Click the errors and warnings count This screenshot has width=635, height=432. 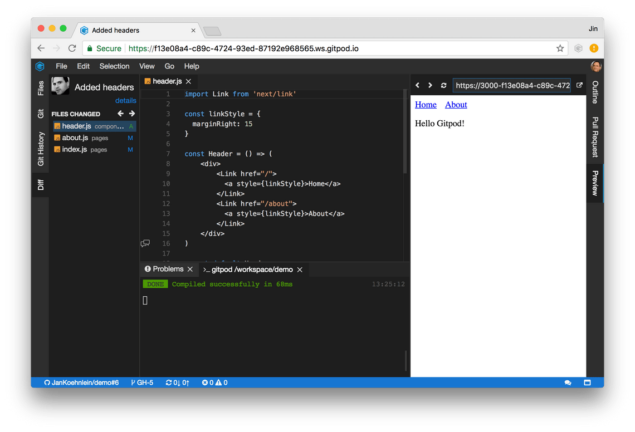[x=214, y=382]
